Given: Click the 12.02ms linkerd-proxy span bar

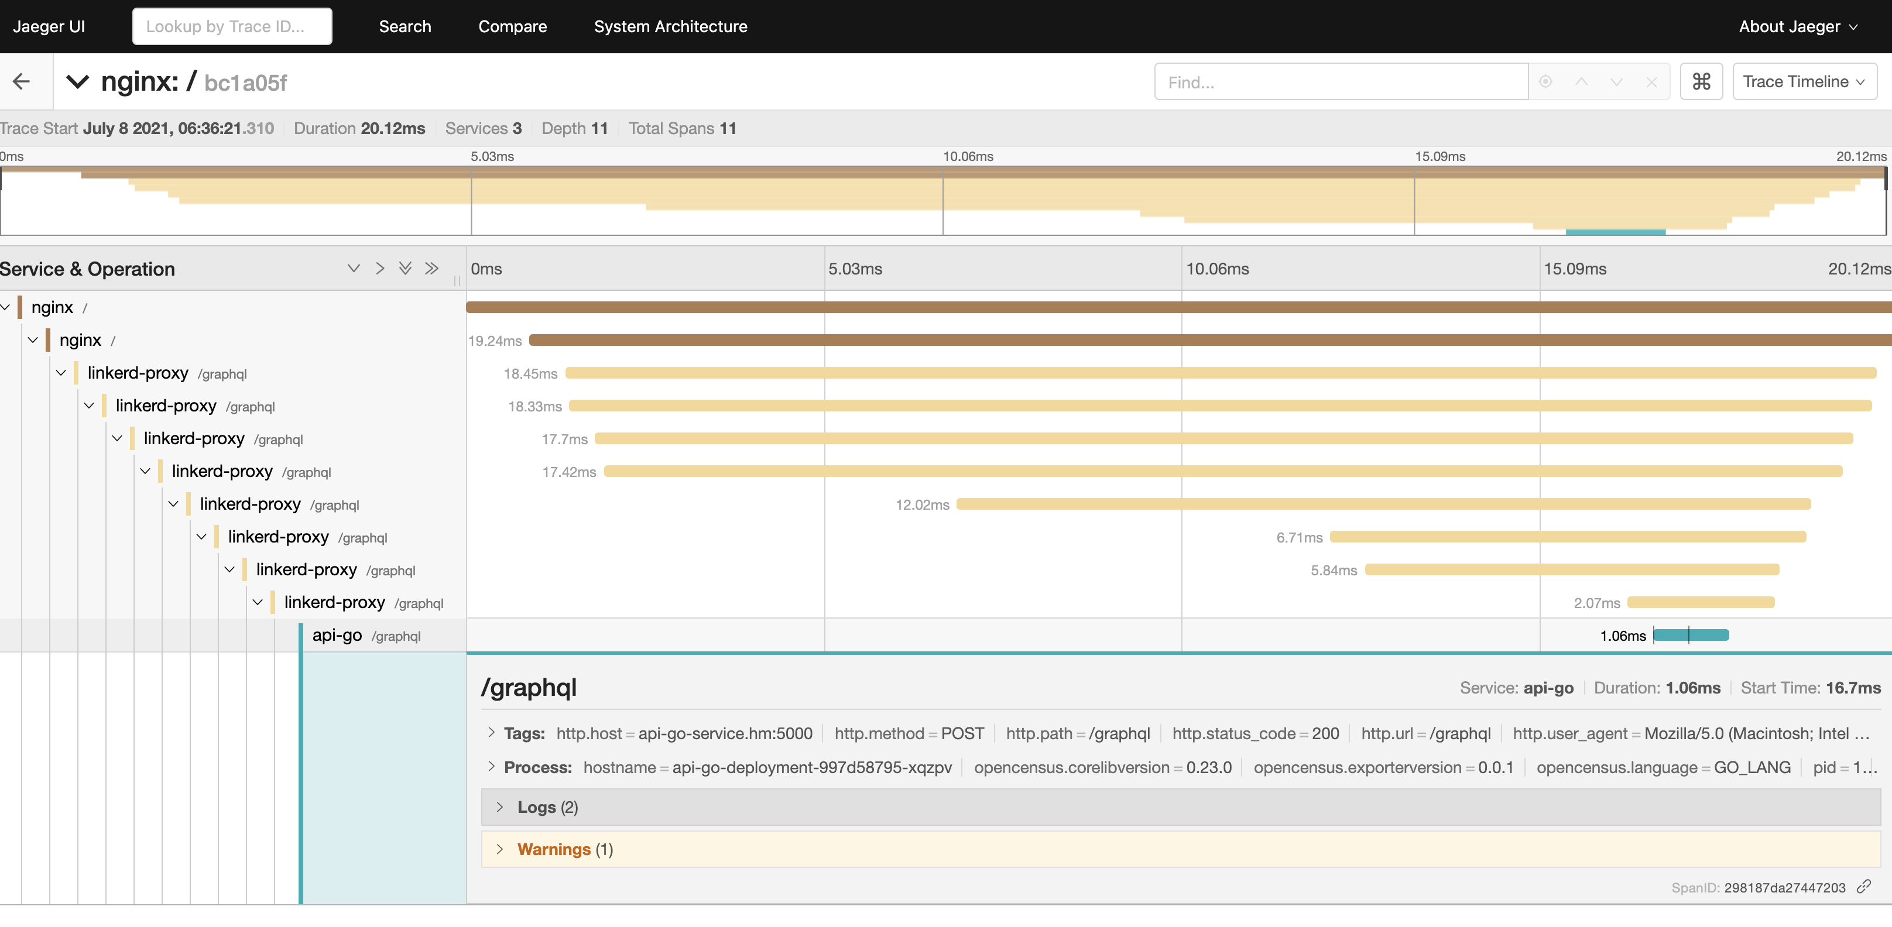Looking at the screenshot, I should click(x=1383, y=504).
